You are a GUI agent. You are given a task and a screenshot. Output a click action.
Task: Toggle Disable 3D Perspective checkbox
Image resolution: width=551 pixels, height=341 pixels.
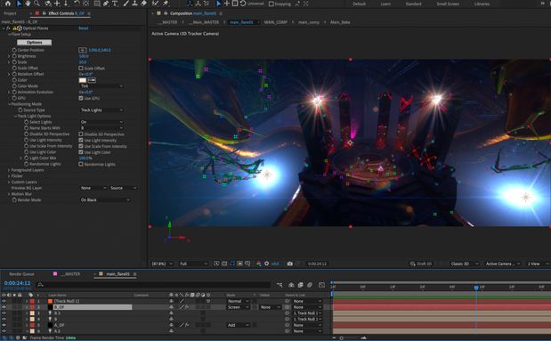81,134
